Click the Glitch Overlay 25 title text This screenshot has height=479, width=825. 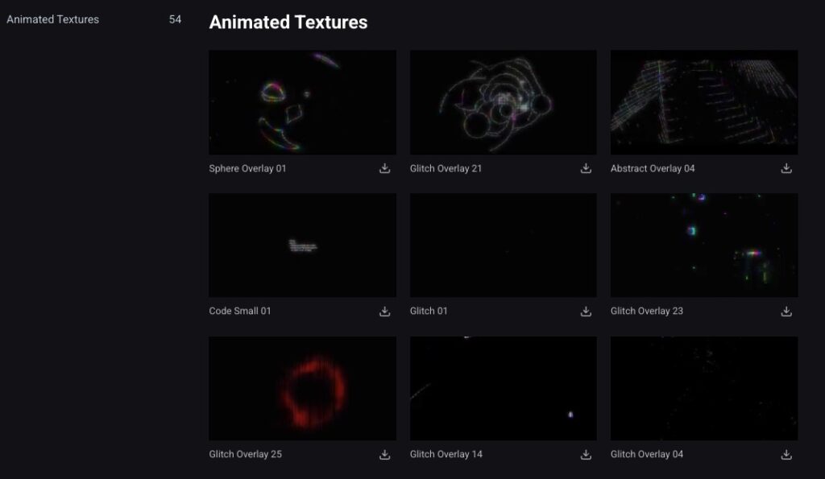point(245,454)
